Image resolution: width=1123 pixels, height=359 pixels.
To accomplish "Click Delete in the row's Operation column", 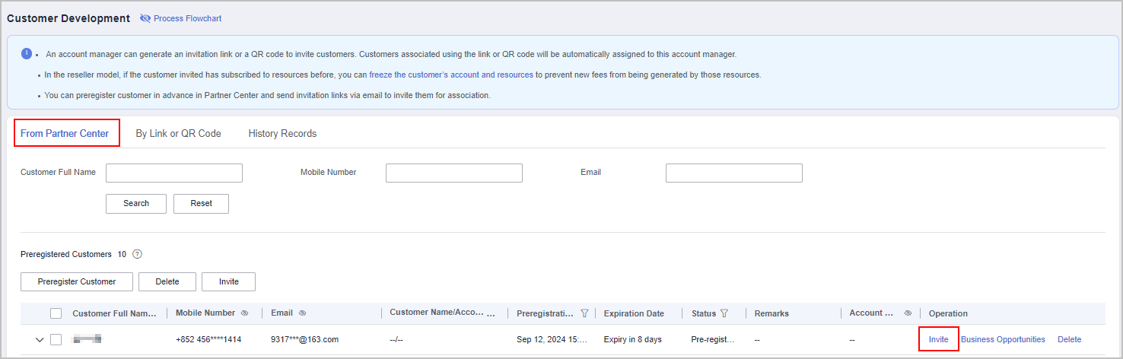I will click(x=1069, y=339).
